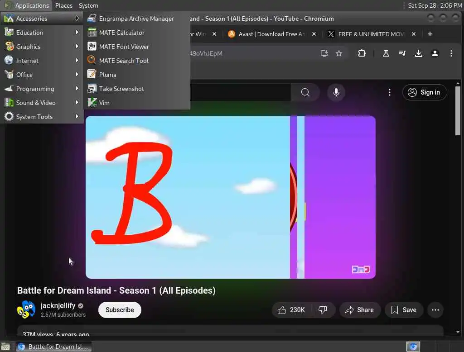Open jacknjellify channel link

[x=58, y=305]
